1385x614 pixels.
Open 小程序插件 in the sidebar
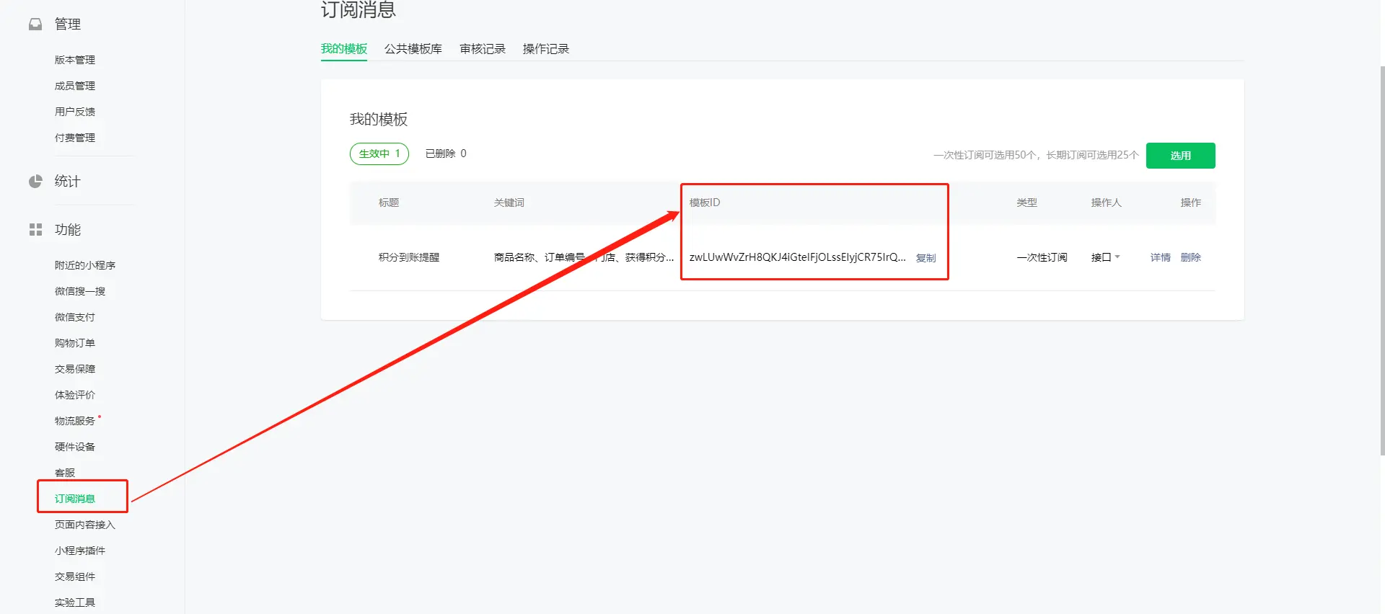point(80,551)
